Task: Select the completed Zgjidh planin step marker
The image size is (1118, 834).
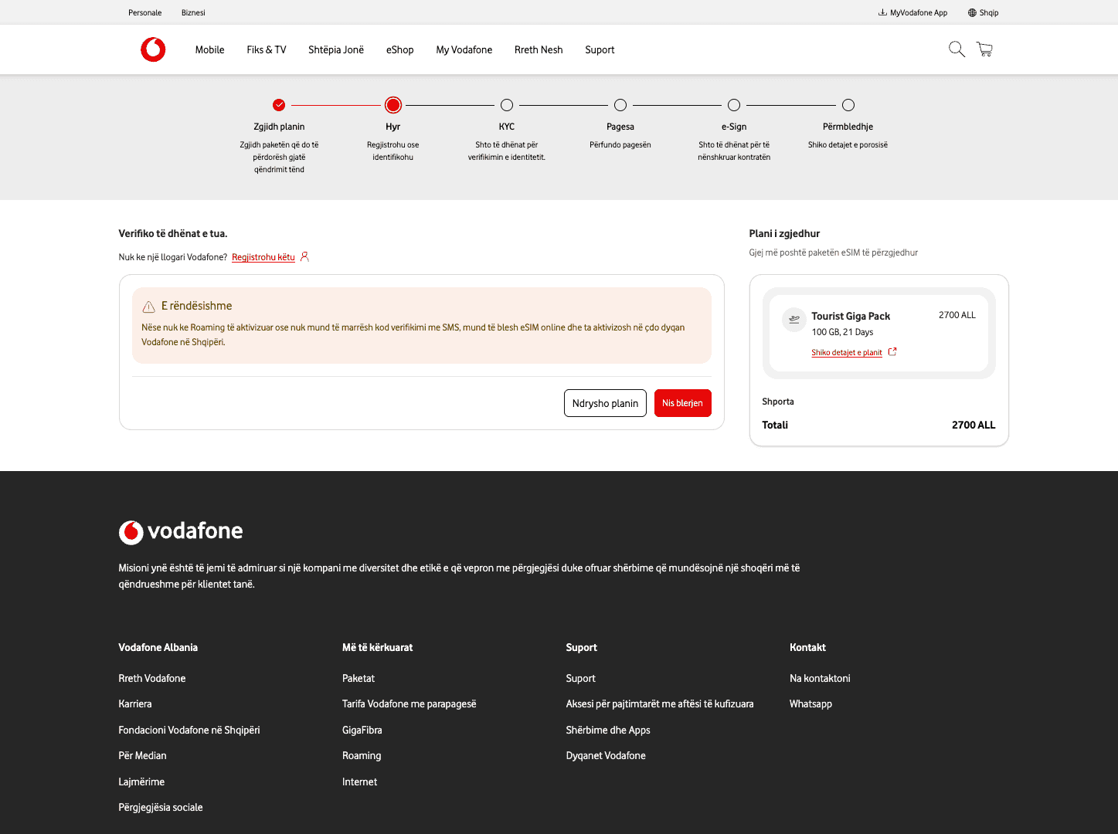Action: pyautogui.click(x=279, y=105)
